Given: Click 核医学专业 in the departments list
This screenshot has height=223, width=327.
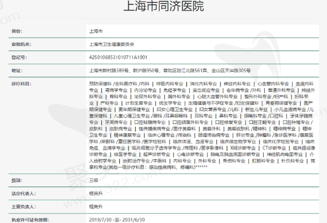Looking at the screenshot, I should pyautogui.click(x=125, y=154).
